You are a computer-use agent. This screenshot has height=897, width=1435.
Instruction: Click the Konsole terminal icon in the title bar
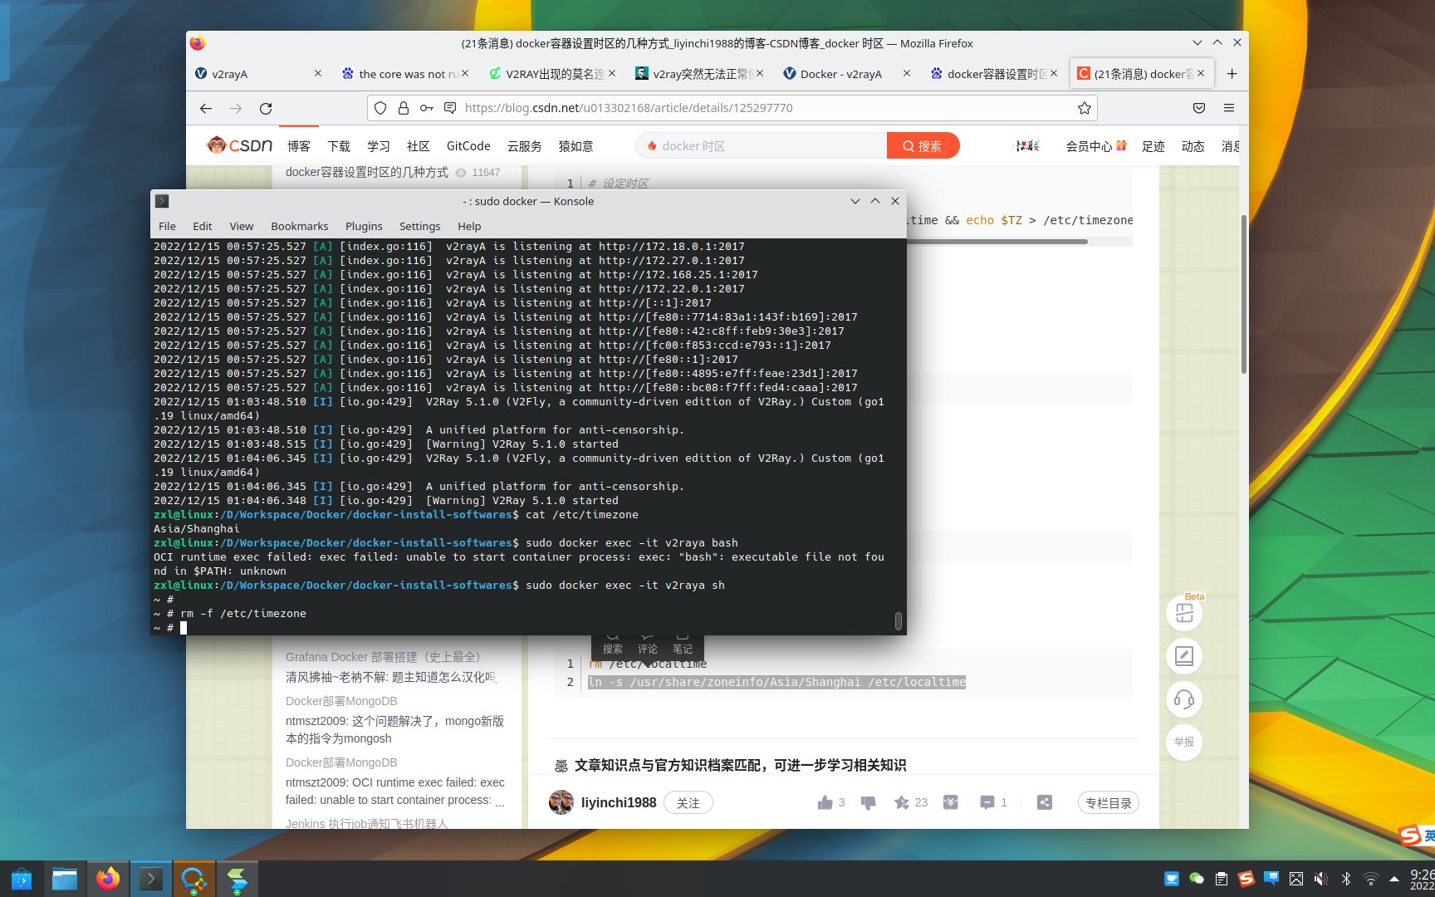coord(162,201)
